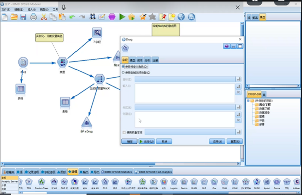Click the canvas vertical scrollbar

tap(242, 92)
